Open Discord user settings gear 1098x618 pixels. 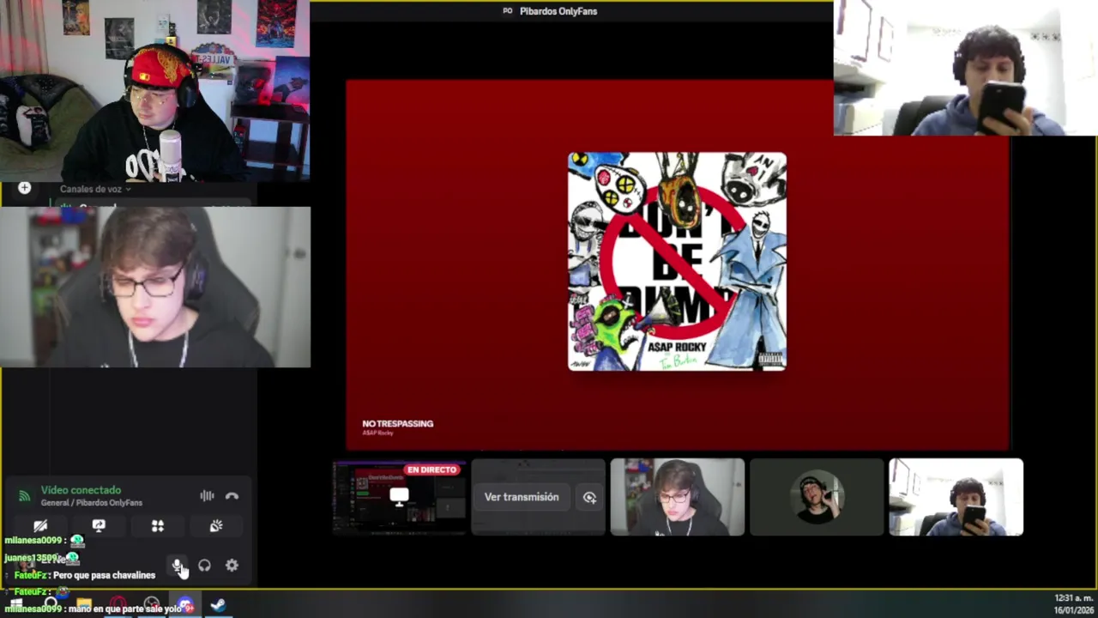point(232,565)
